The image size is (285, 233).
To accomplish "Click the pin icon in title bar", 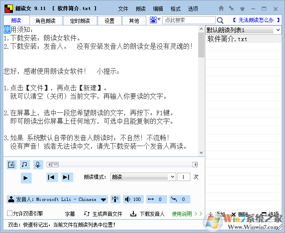I will click(231, 8).
